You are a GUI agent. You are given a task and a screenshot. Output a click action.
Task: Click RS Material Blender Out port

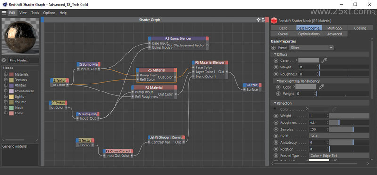coord(226,72)
